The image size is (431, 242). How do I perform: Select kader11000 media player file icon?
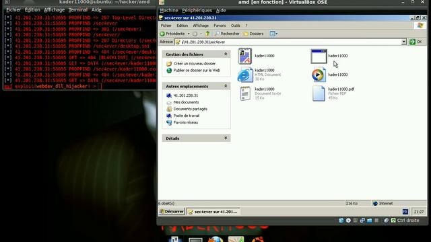click(319, 75)
